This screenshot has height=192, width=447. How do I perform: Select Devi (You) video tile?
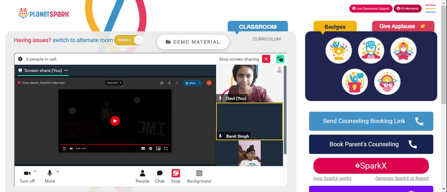(249, 83)
